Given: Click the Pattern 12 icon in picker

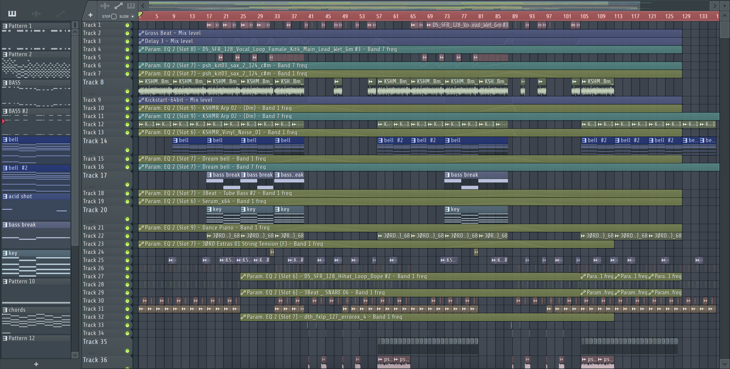Looking at the screenshot, I should (x=5, y=338).
